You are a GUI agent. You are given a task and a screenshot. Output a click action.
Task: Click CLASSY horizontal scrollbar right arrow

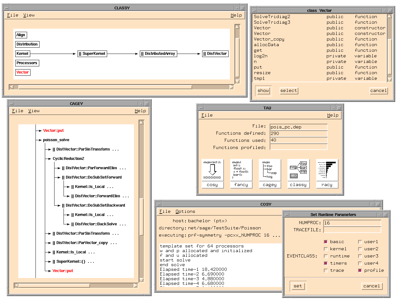[x=231, y=87]
